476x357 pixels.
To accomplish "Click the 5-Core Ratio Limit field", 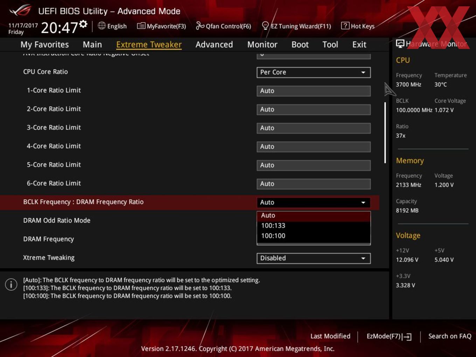I will [x=314, y=165].
